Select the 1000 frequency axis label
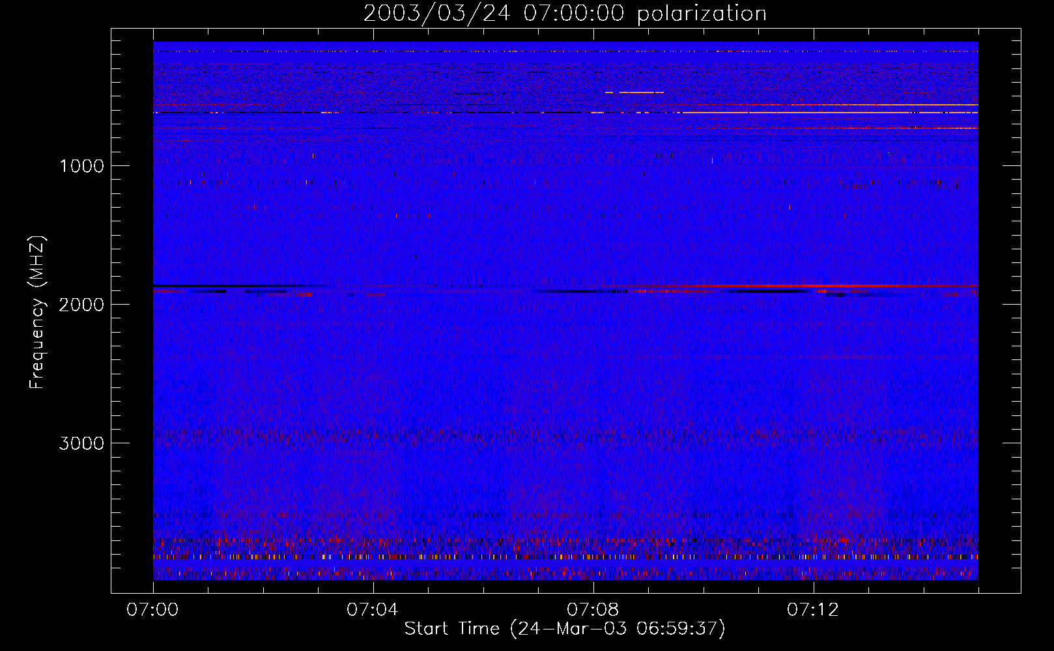 pyautogui.click(x=81, y=166)
